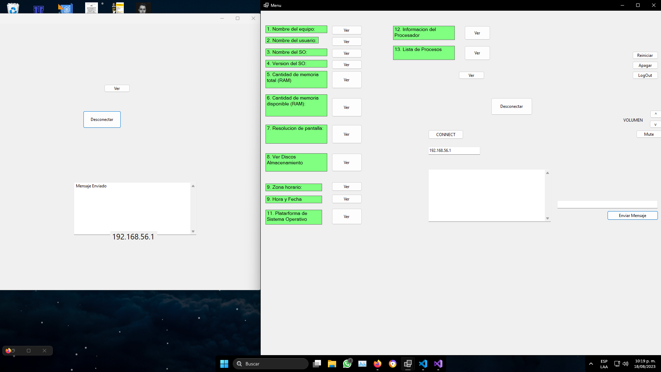Click the small Firefox preview thumbnail icon

pyautogui.click(x=8, y=351)
